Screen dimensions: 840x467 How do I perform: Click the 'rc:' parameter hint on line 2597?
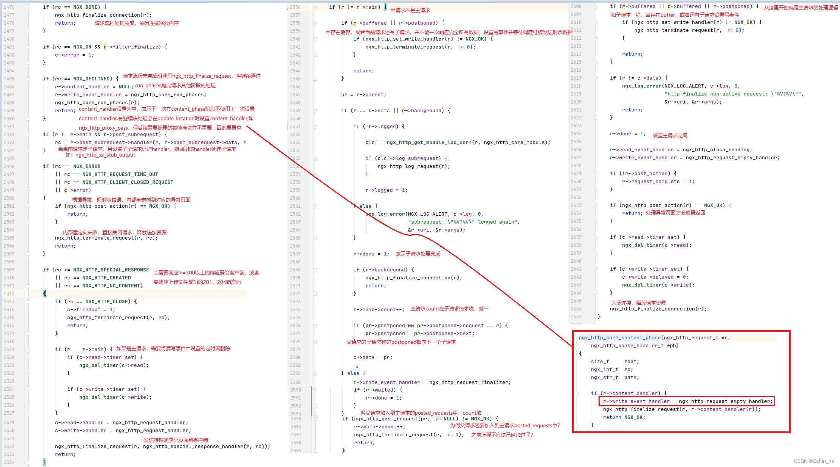[450, 435]
